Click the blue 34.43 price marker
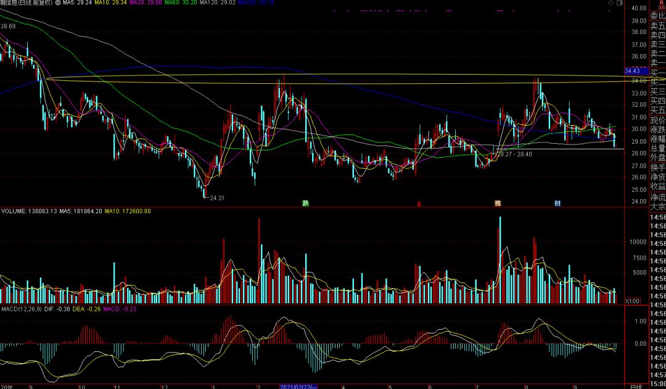Viewport: 666px width, 389px height. [633, 72]
